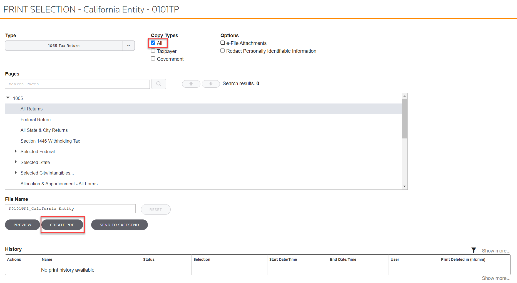Expand the Selected Federal node
Viewport: 517px width, 283px height.
coord(16,151)
